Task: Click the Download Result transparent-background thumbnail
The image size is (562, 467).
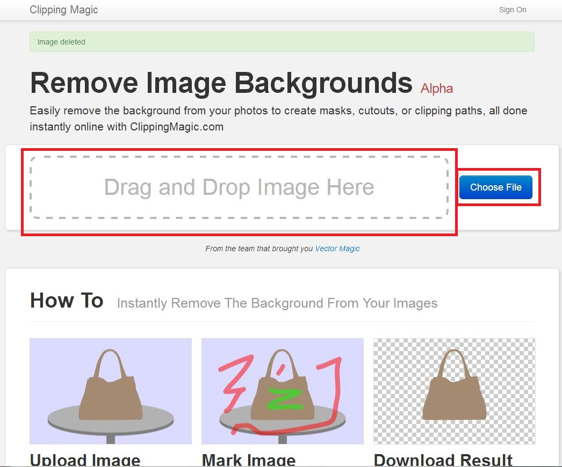Action: point(454,391)
